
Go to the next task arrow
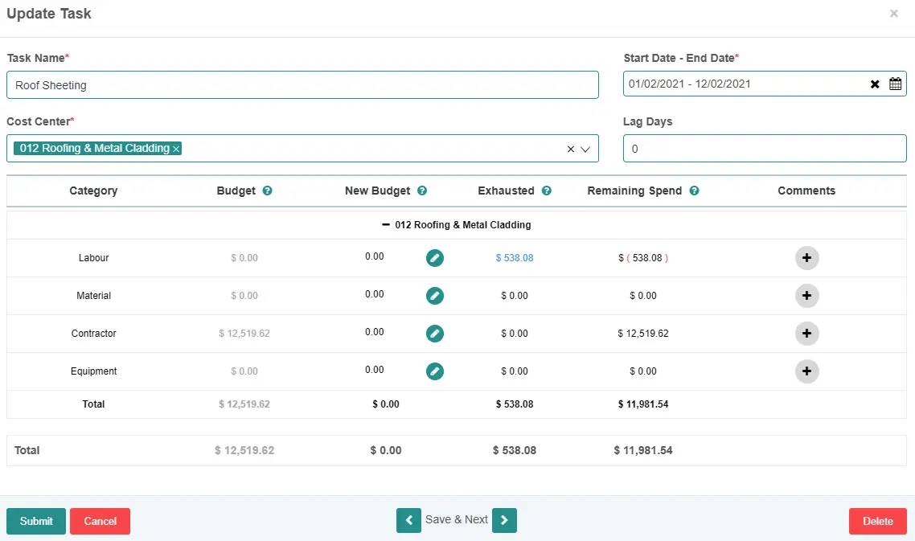[x=504, y=520]
